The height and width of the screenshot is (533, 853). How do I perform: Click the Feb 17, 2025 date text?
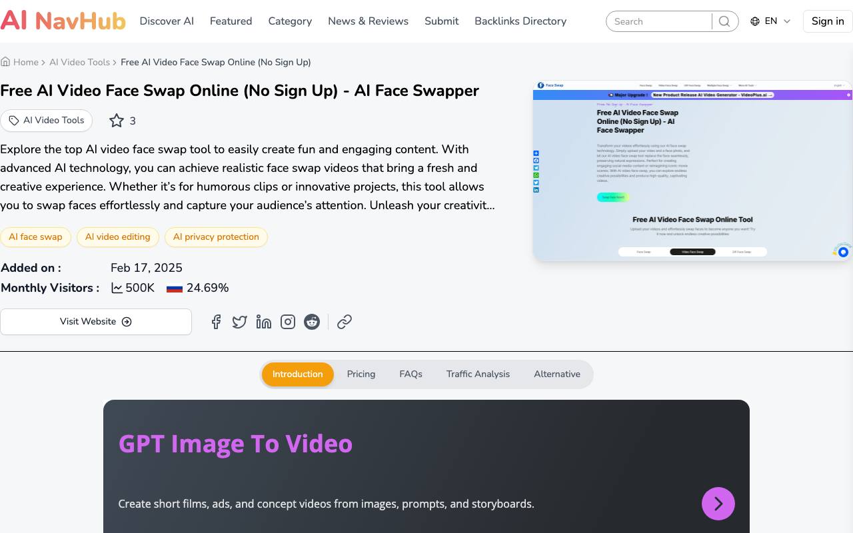147,268
